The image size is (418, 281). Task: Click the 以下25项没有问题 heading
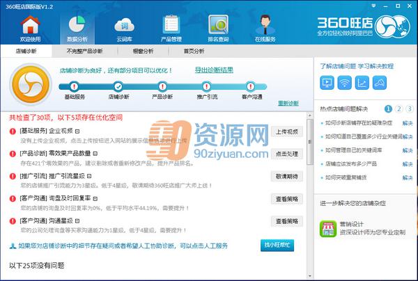(36, 265)
